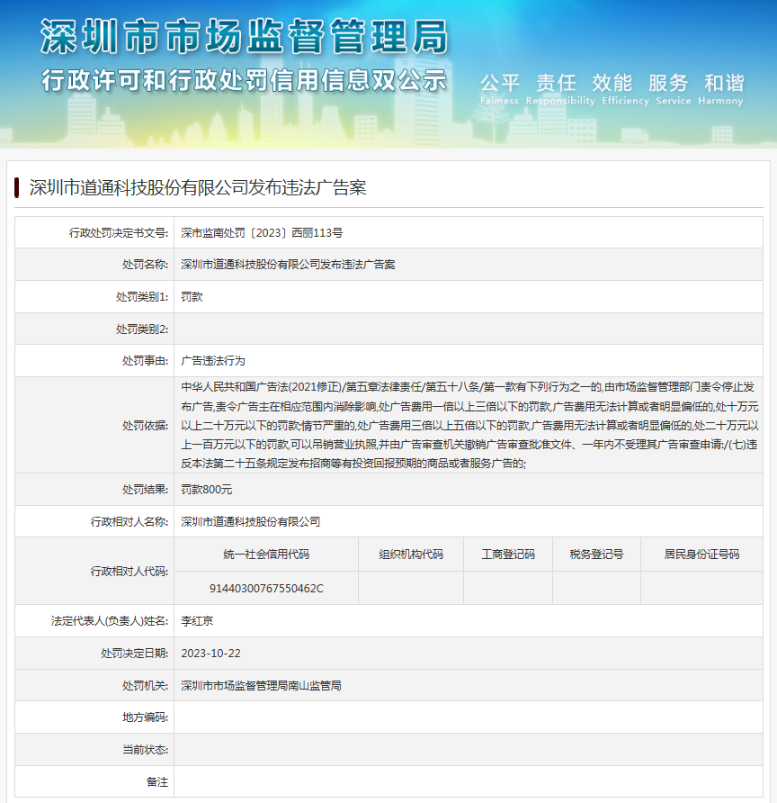Click the label 处罚决定日期
The width and height of the screenshot is (777, 803).
(135, 654)
